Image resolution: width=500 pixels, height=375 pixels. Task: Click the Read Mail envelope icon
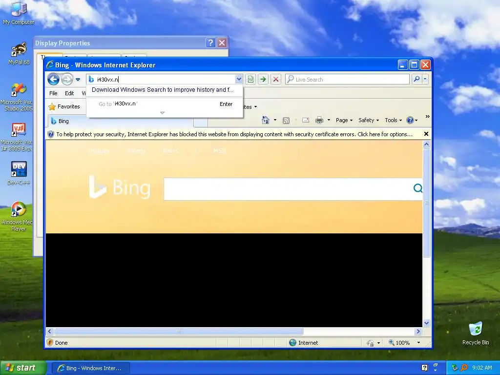(x=306, y=120)
